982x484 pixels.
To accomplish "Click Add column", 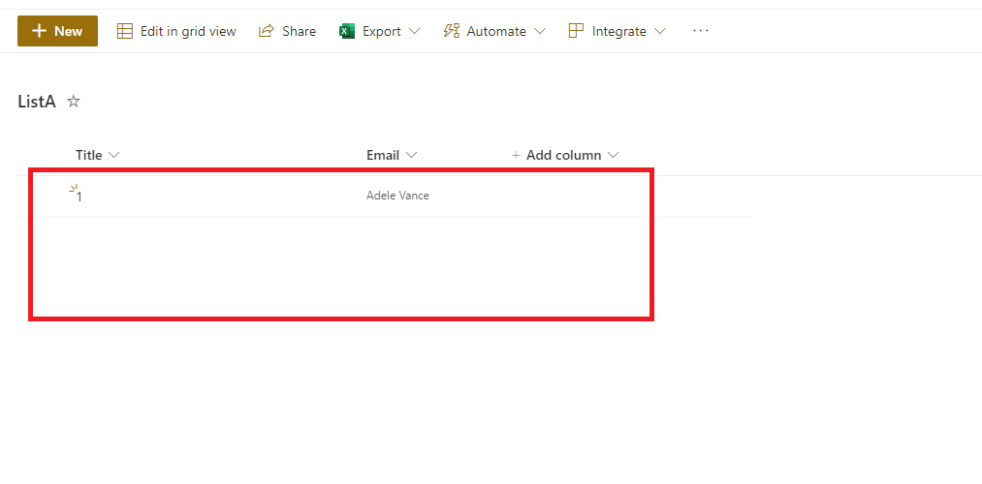I will pos(563,155).
